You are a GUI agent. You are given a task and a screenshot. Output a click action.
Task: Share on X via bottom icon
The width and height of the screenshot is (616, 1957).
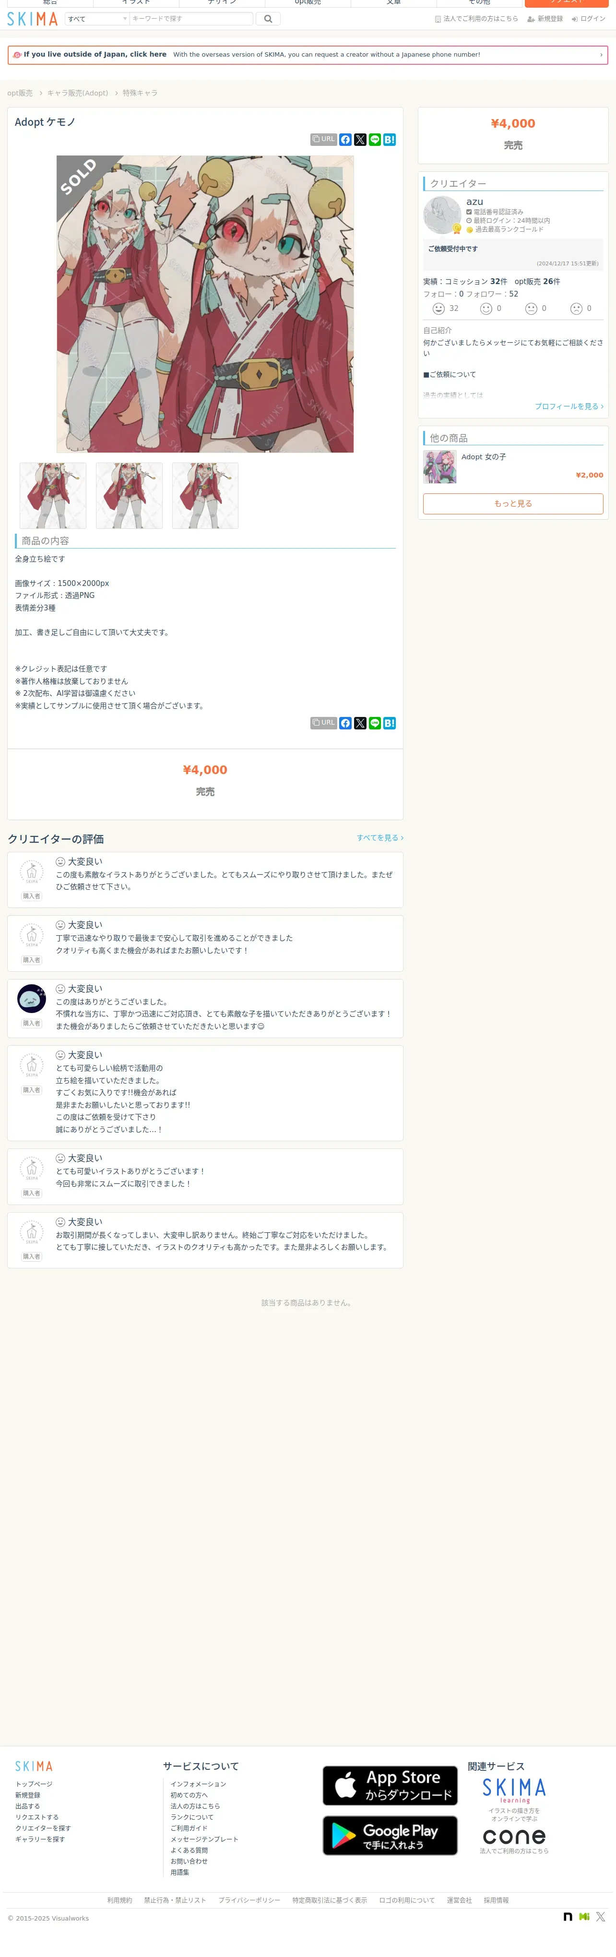pos(360,723)
